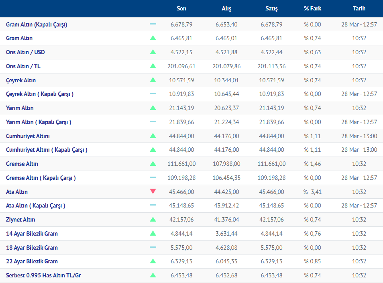Click the up arrow for 22 Ayar Bilezik Gram
Viewport: 383px width, 283px height.
pyautogui.click(x=153, y=261)
